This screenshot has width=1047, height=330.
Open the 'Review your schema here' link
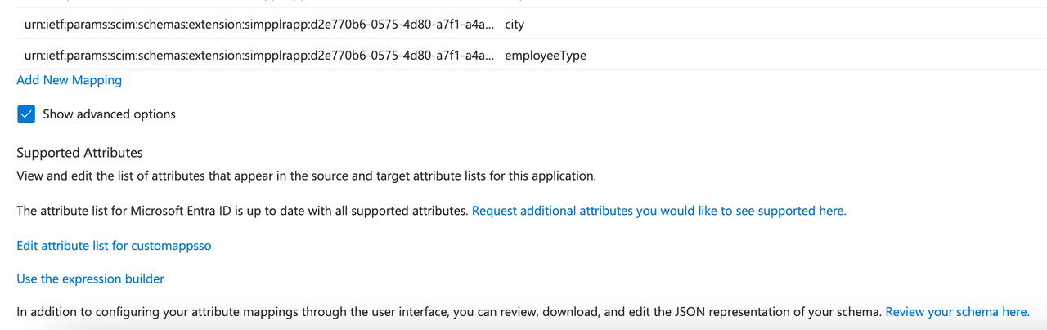pyautogui.click(x=957, y=312)
